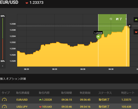The image size is (138, 109).
Task: Click the red down-arrow Low button
Action: point(136,32)
